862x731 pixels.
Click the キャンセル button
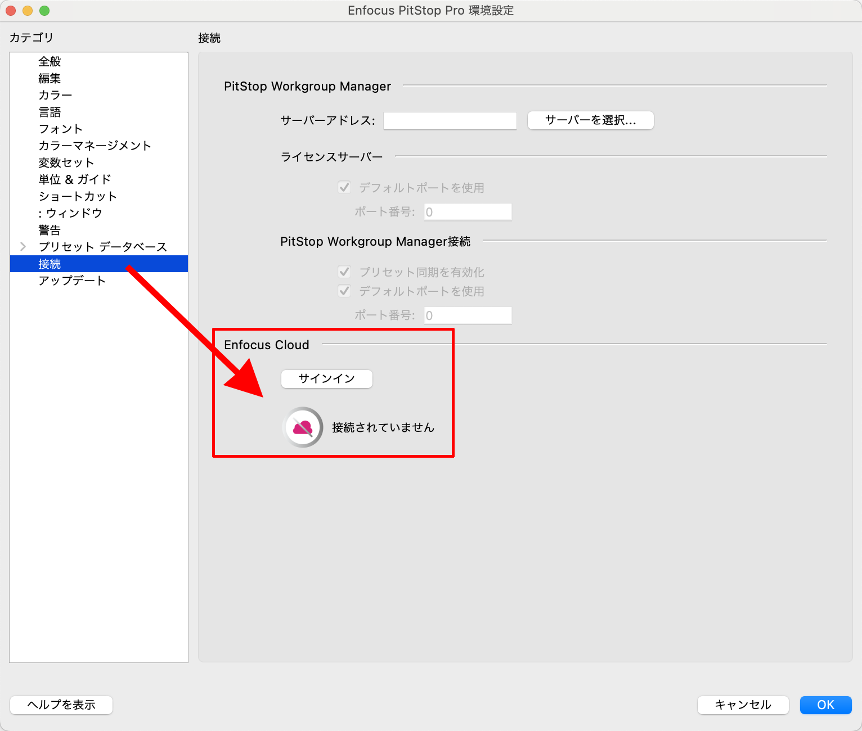(743, 705)
